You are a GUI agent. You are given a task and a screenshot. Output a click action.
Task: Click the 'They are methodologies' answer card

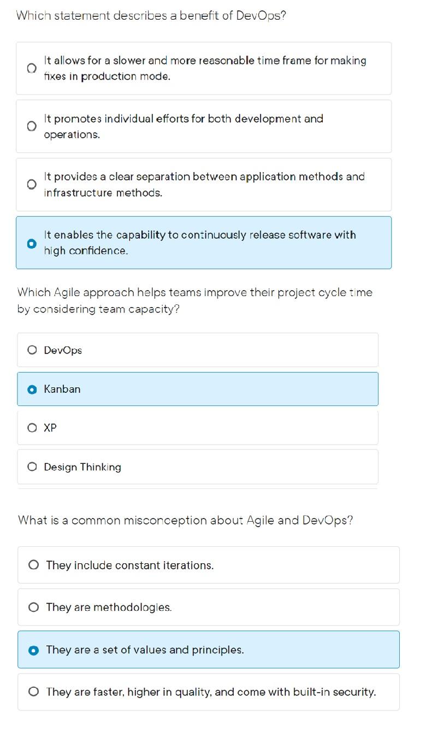pos(209,607)
